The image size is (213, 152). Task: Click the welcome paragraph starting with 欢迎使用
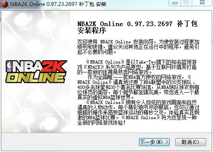(x=138, y=47)
